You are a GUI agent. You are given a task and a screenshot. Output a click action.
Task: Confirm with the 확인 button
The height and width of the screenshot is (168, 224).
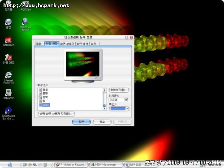tap(81, 122)
